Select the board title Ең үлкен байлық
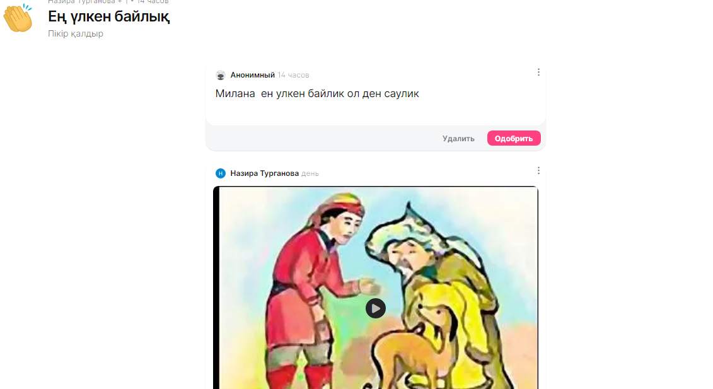Viewport: 713px width, 389px height. coord(109,16)
